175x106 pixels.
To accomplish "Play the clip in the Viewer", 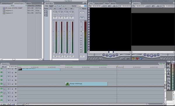I will (x=110, y=56).
